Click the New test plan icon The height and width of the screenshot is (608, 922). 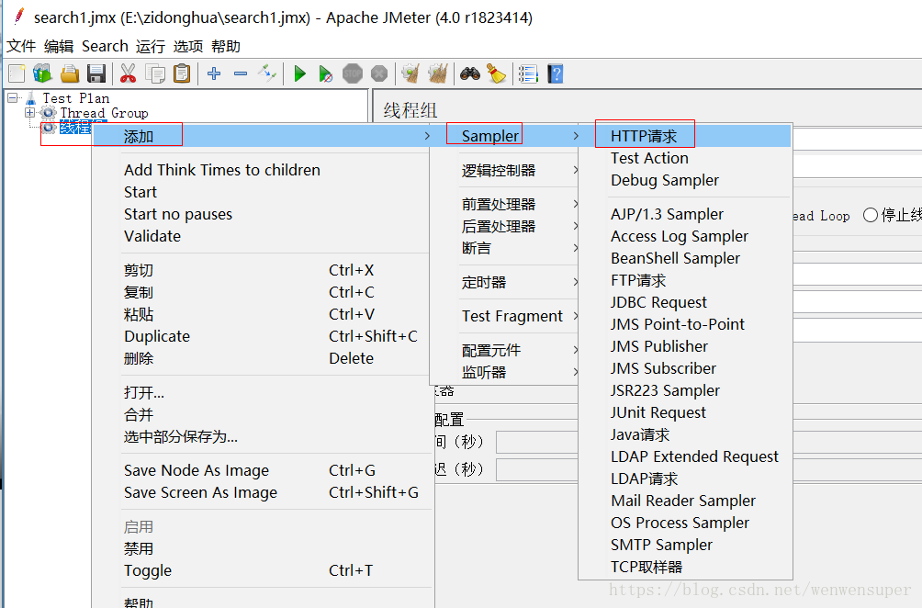[17, 73]
